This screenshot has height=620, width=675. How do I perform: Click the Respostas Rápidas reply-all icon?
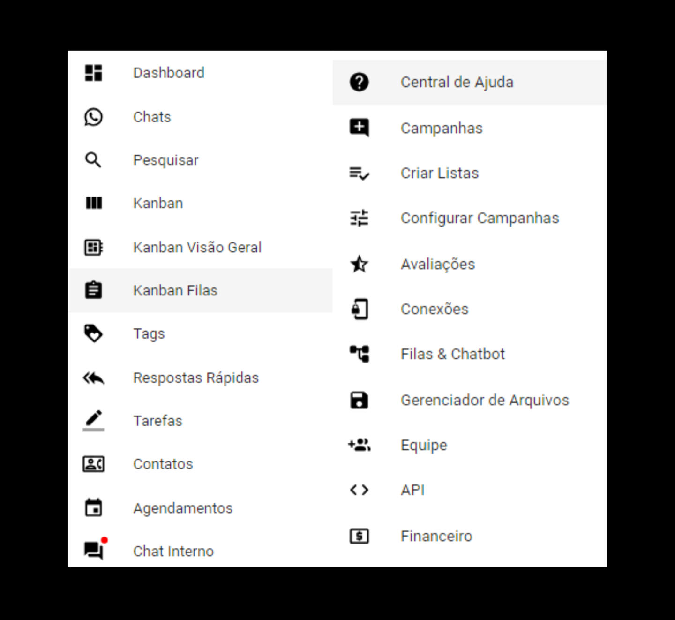click(93, 378)
